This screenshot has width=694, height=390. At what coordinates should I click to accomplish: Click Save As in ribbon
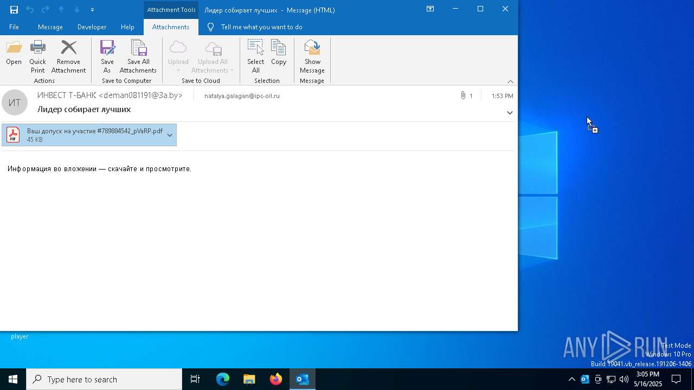click(x=107, y=56)
